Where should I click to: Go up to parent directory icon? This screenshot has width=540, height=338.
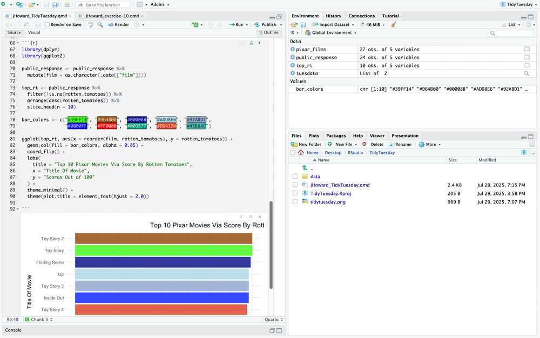coord(305,168)
